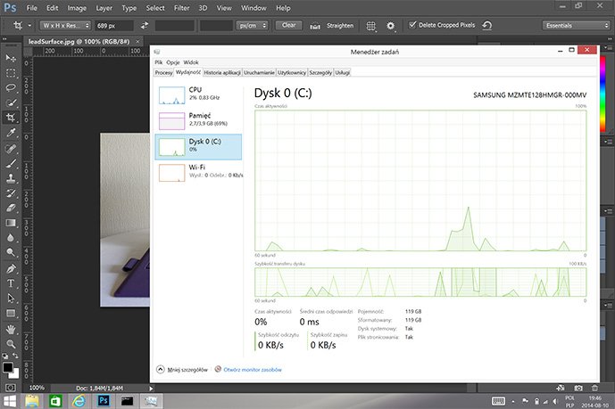The image size is (615, 409).
Task: Open File Explorer from taskbar
Action: click(32, 401)
